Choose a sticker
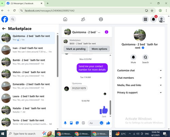Screen dimensions: 170x137 77,123
